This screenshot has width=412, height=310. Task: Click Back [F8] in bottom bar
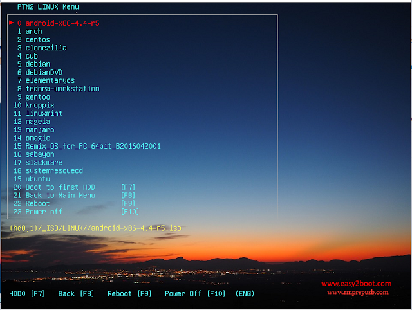coord(76,293)
